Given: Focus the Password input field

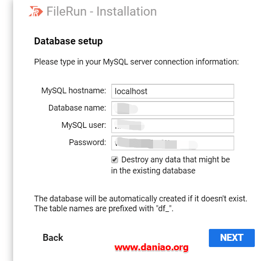Looking at the screenshot, I should [172, 143].
